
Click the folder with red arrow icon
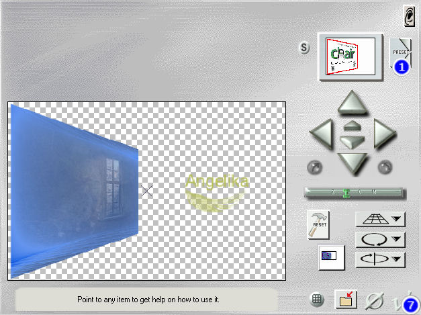coord(347,300)
